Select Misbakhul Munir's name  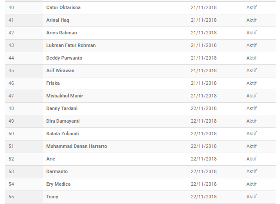point(65,96)
